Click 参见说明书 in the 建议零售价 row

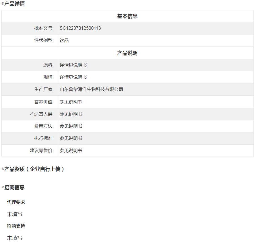(71, 150)
